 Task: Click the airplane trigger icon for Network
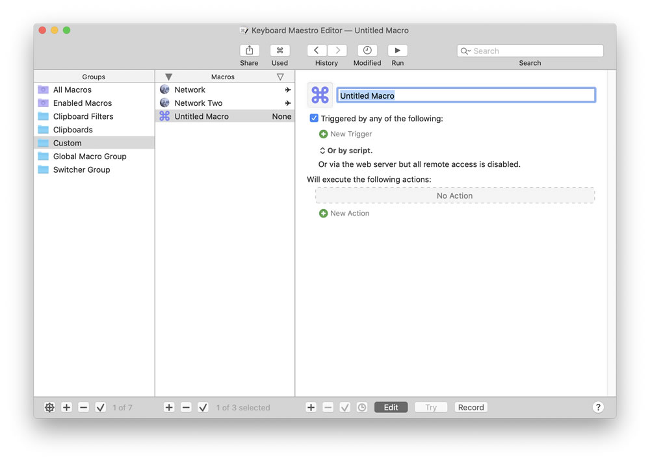coord(288,90)
